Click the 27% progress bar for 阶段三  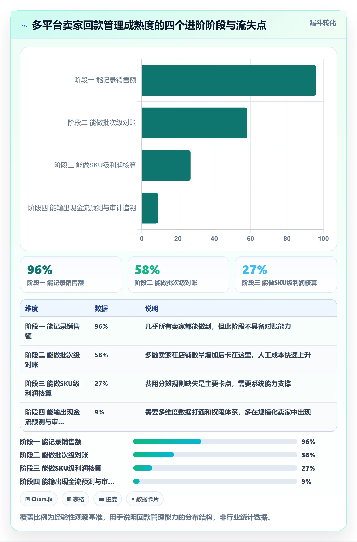pyautogui.click(x=215, y=468)
